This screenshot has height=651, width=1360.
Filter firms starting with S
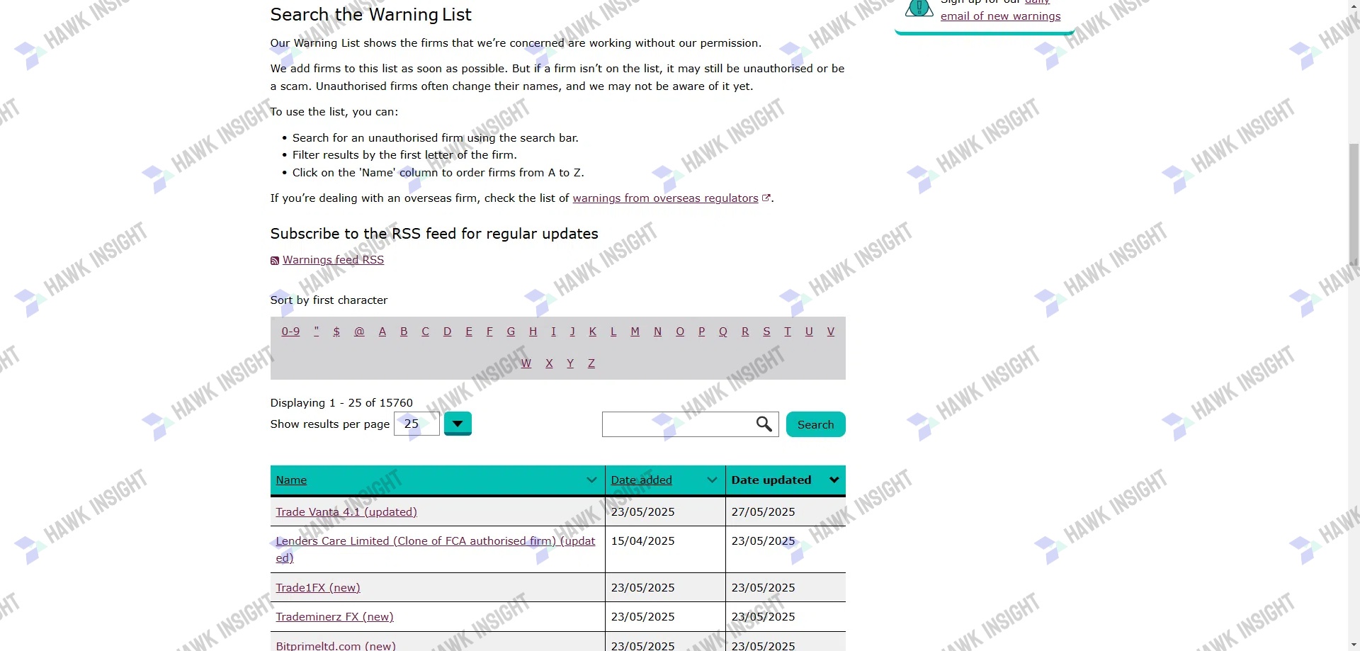click(x=766, y=331)
